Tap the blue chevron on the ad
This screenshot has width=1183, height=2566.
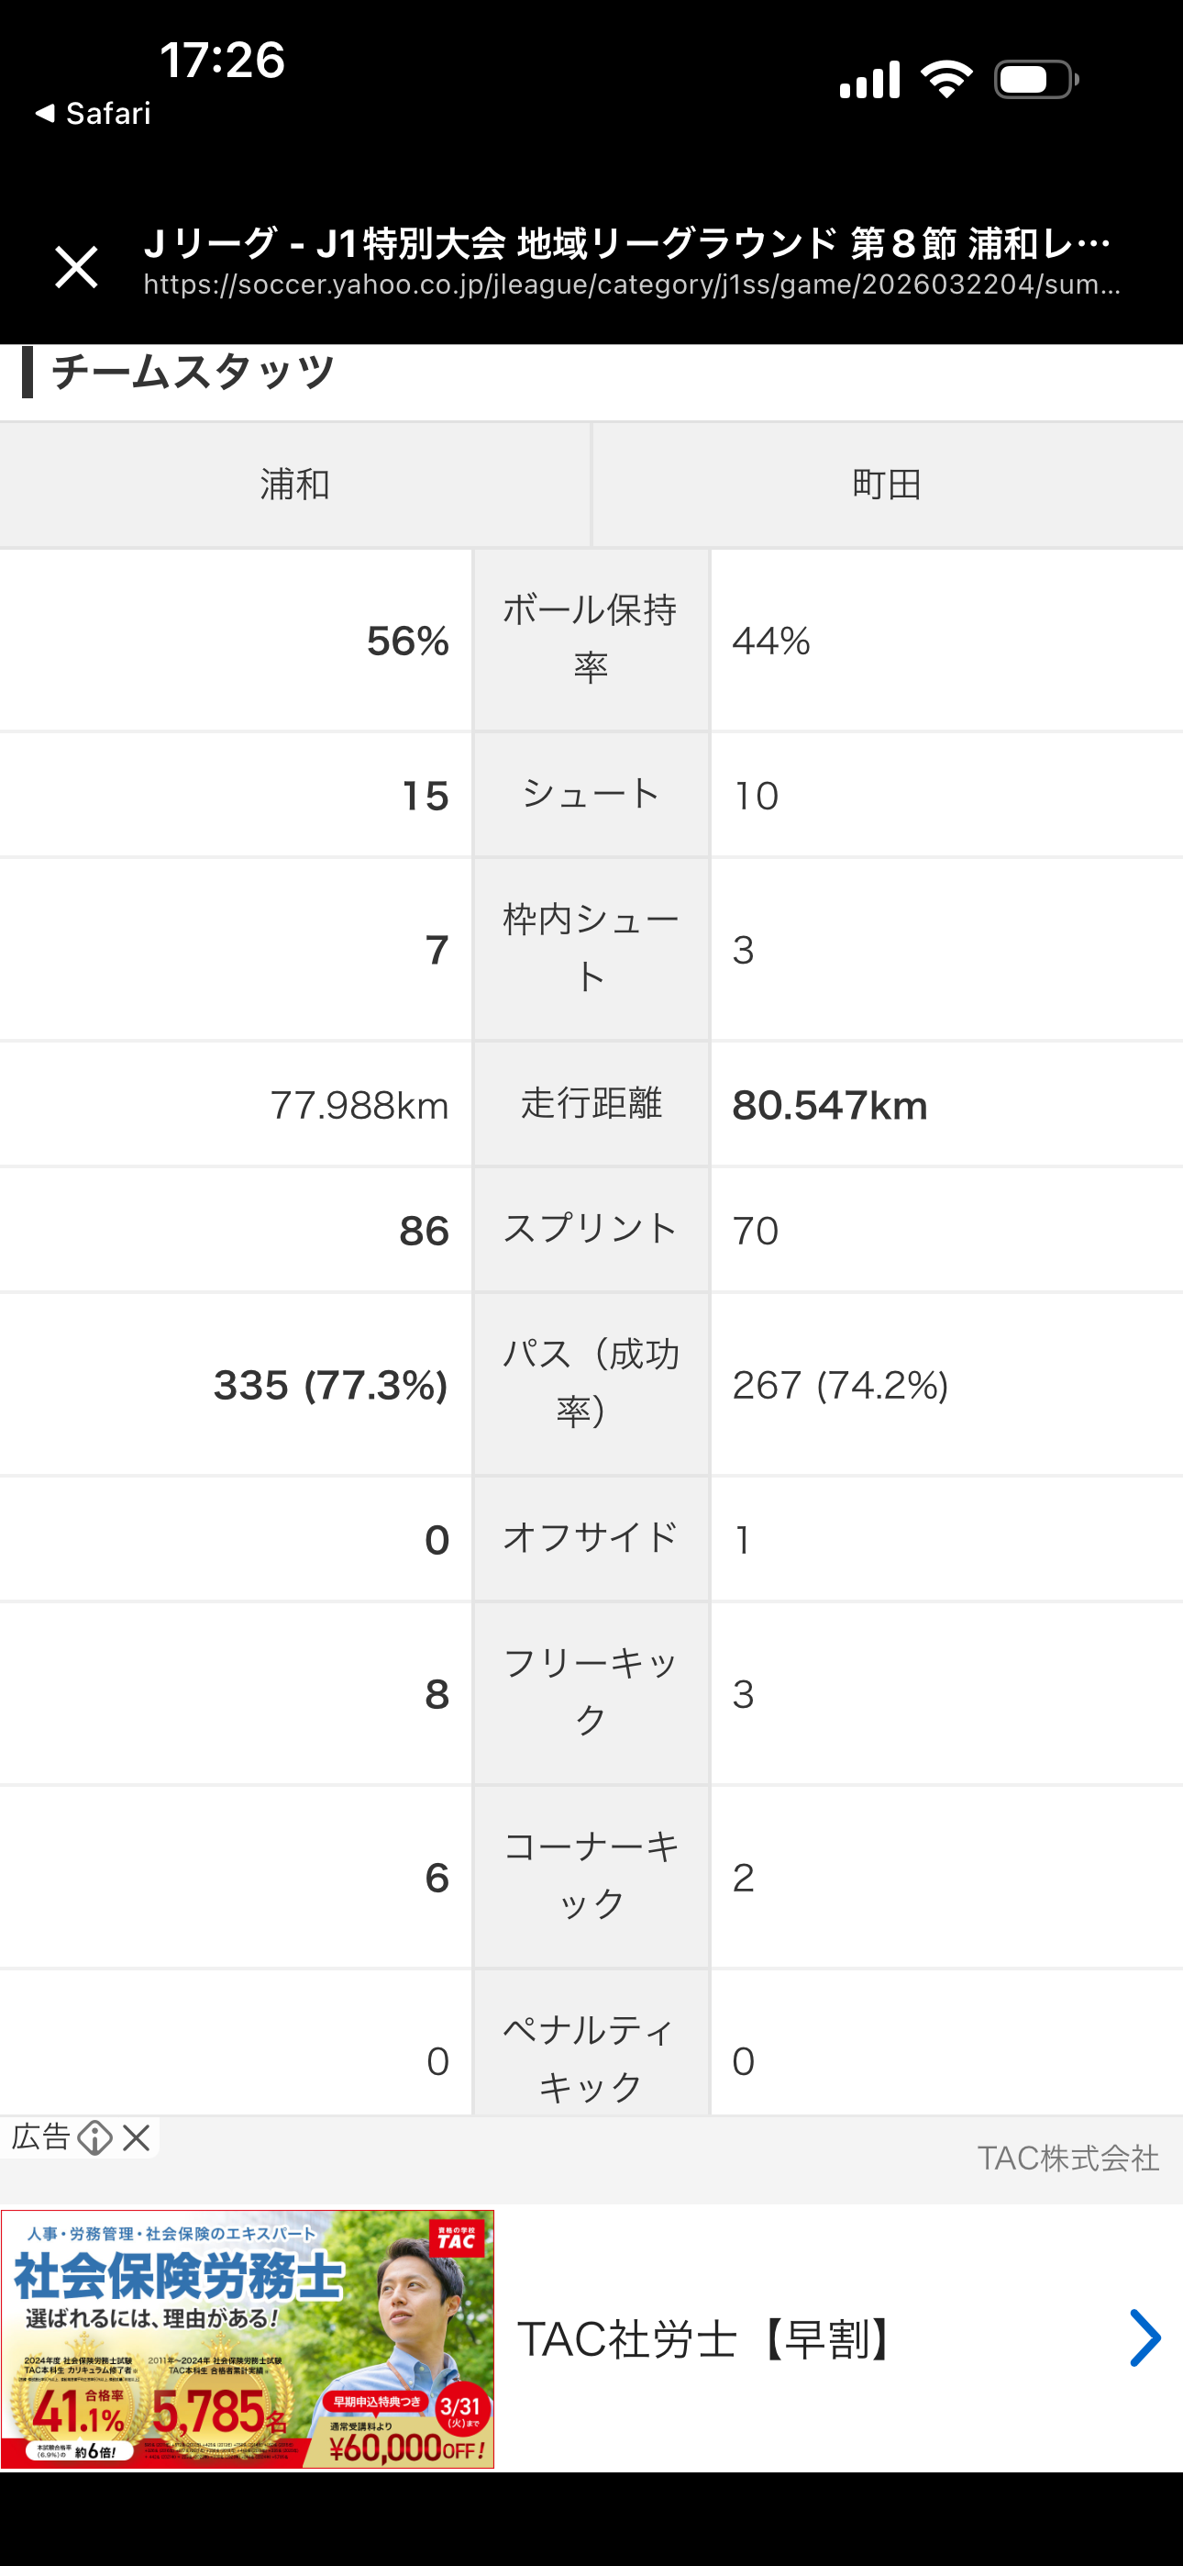[1144, 2337]
